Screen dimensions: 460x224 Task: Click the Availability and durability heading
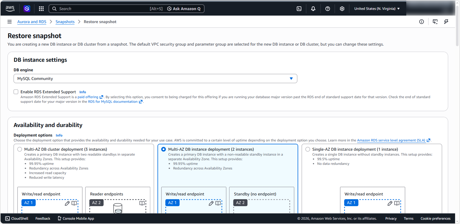click(48, 125)
